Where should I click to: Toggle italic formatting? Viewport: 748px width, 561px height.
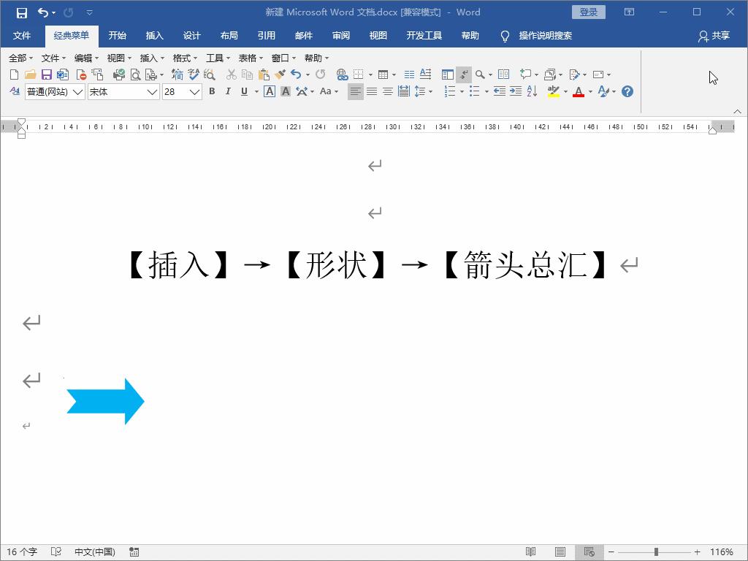click(x=227, y=91)
